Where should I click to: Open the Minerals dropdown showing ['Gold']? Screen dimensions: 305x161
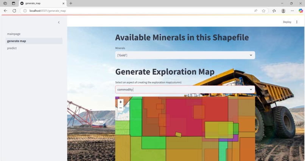click(x=185, y=55)
